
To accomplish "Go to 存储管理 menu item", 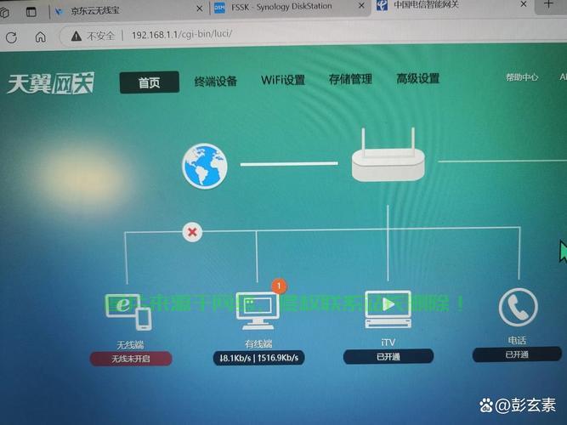I will (350, 79).
